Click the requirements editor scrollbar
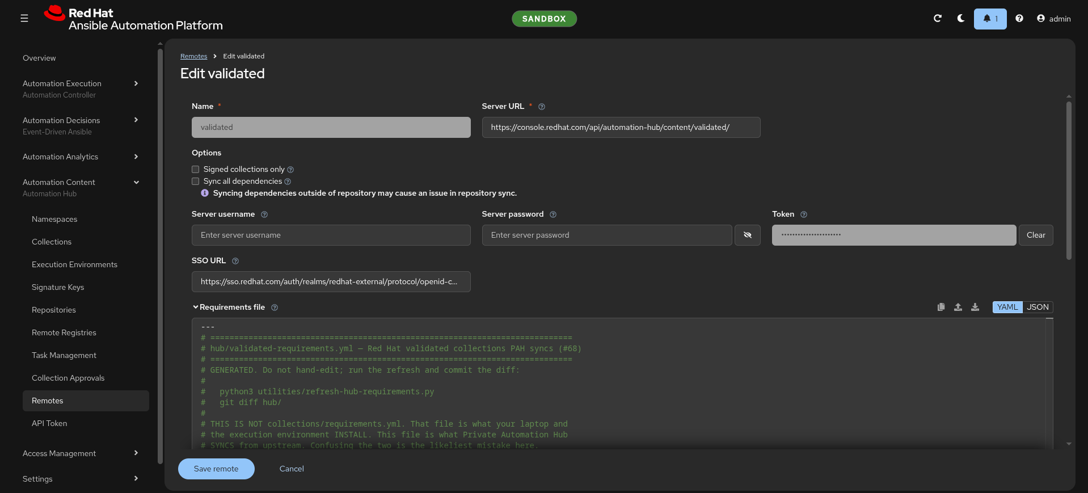1088x493 pixels. pos(1049,384)
